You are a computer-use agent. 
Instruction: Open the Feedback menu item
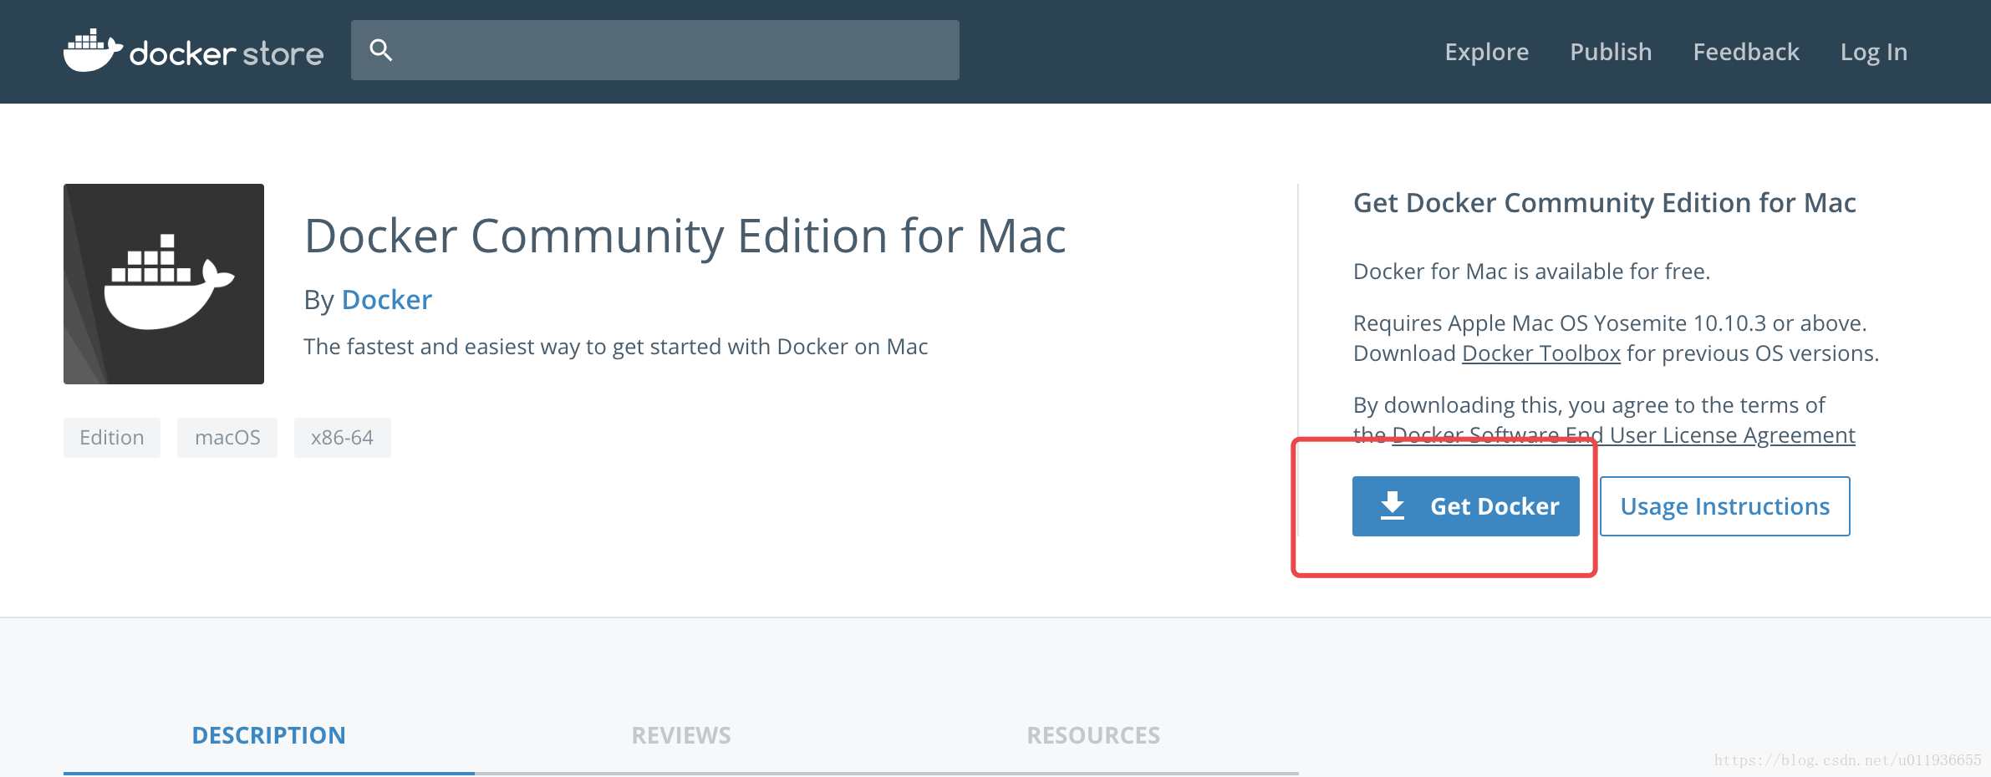point(1746,52)
